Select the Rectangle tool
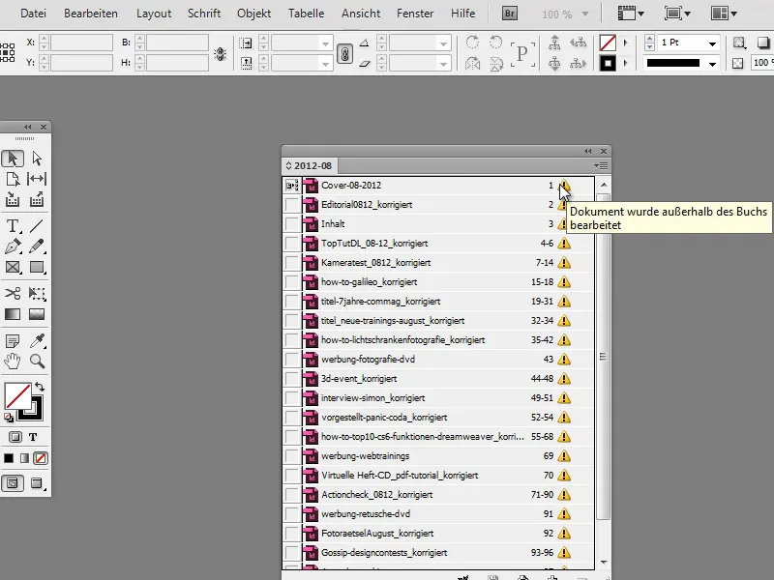 37,268
